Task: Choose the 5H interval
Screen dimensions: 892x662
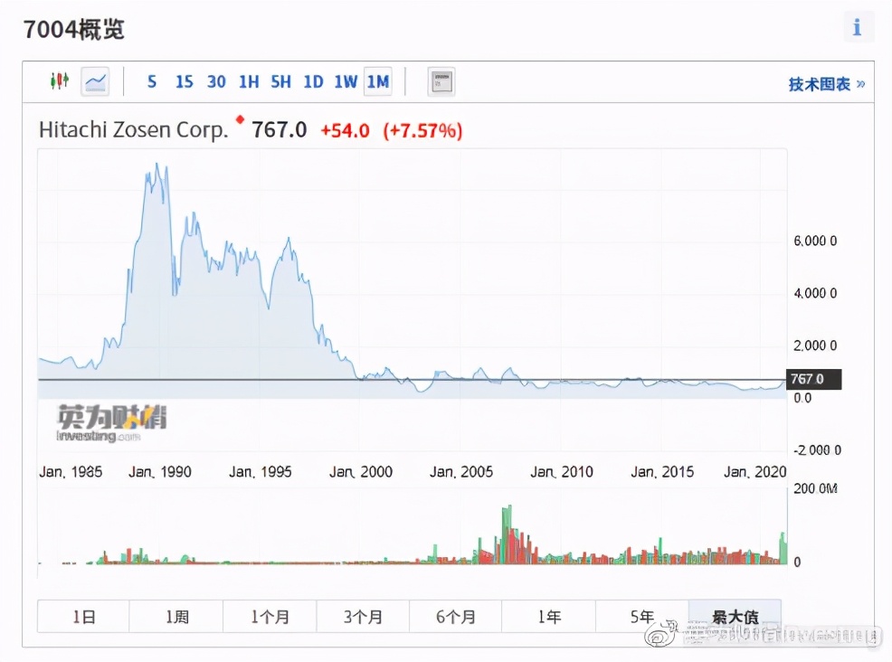Action: pyautogui.click(x=281, y=82)
